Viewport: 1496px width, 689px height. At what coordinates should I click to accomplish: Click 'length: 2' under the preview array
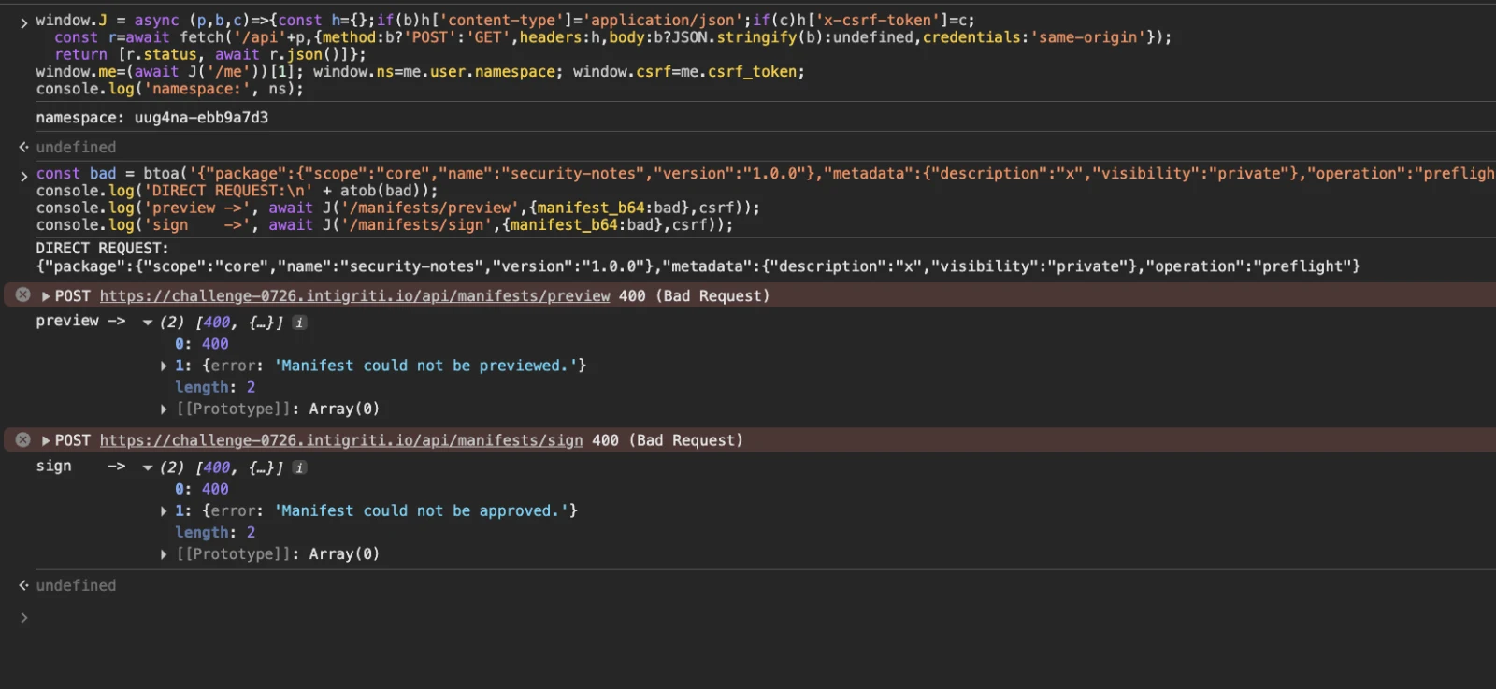pyautogui.click(x=215, y=387)
